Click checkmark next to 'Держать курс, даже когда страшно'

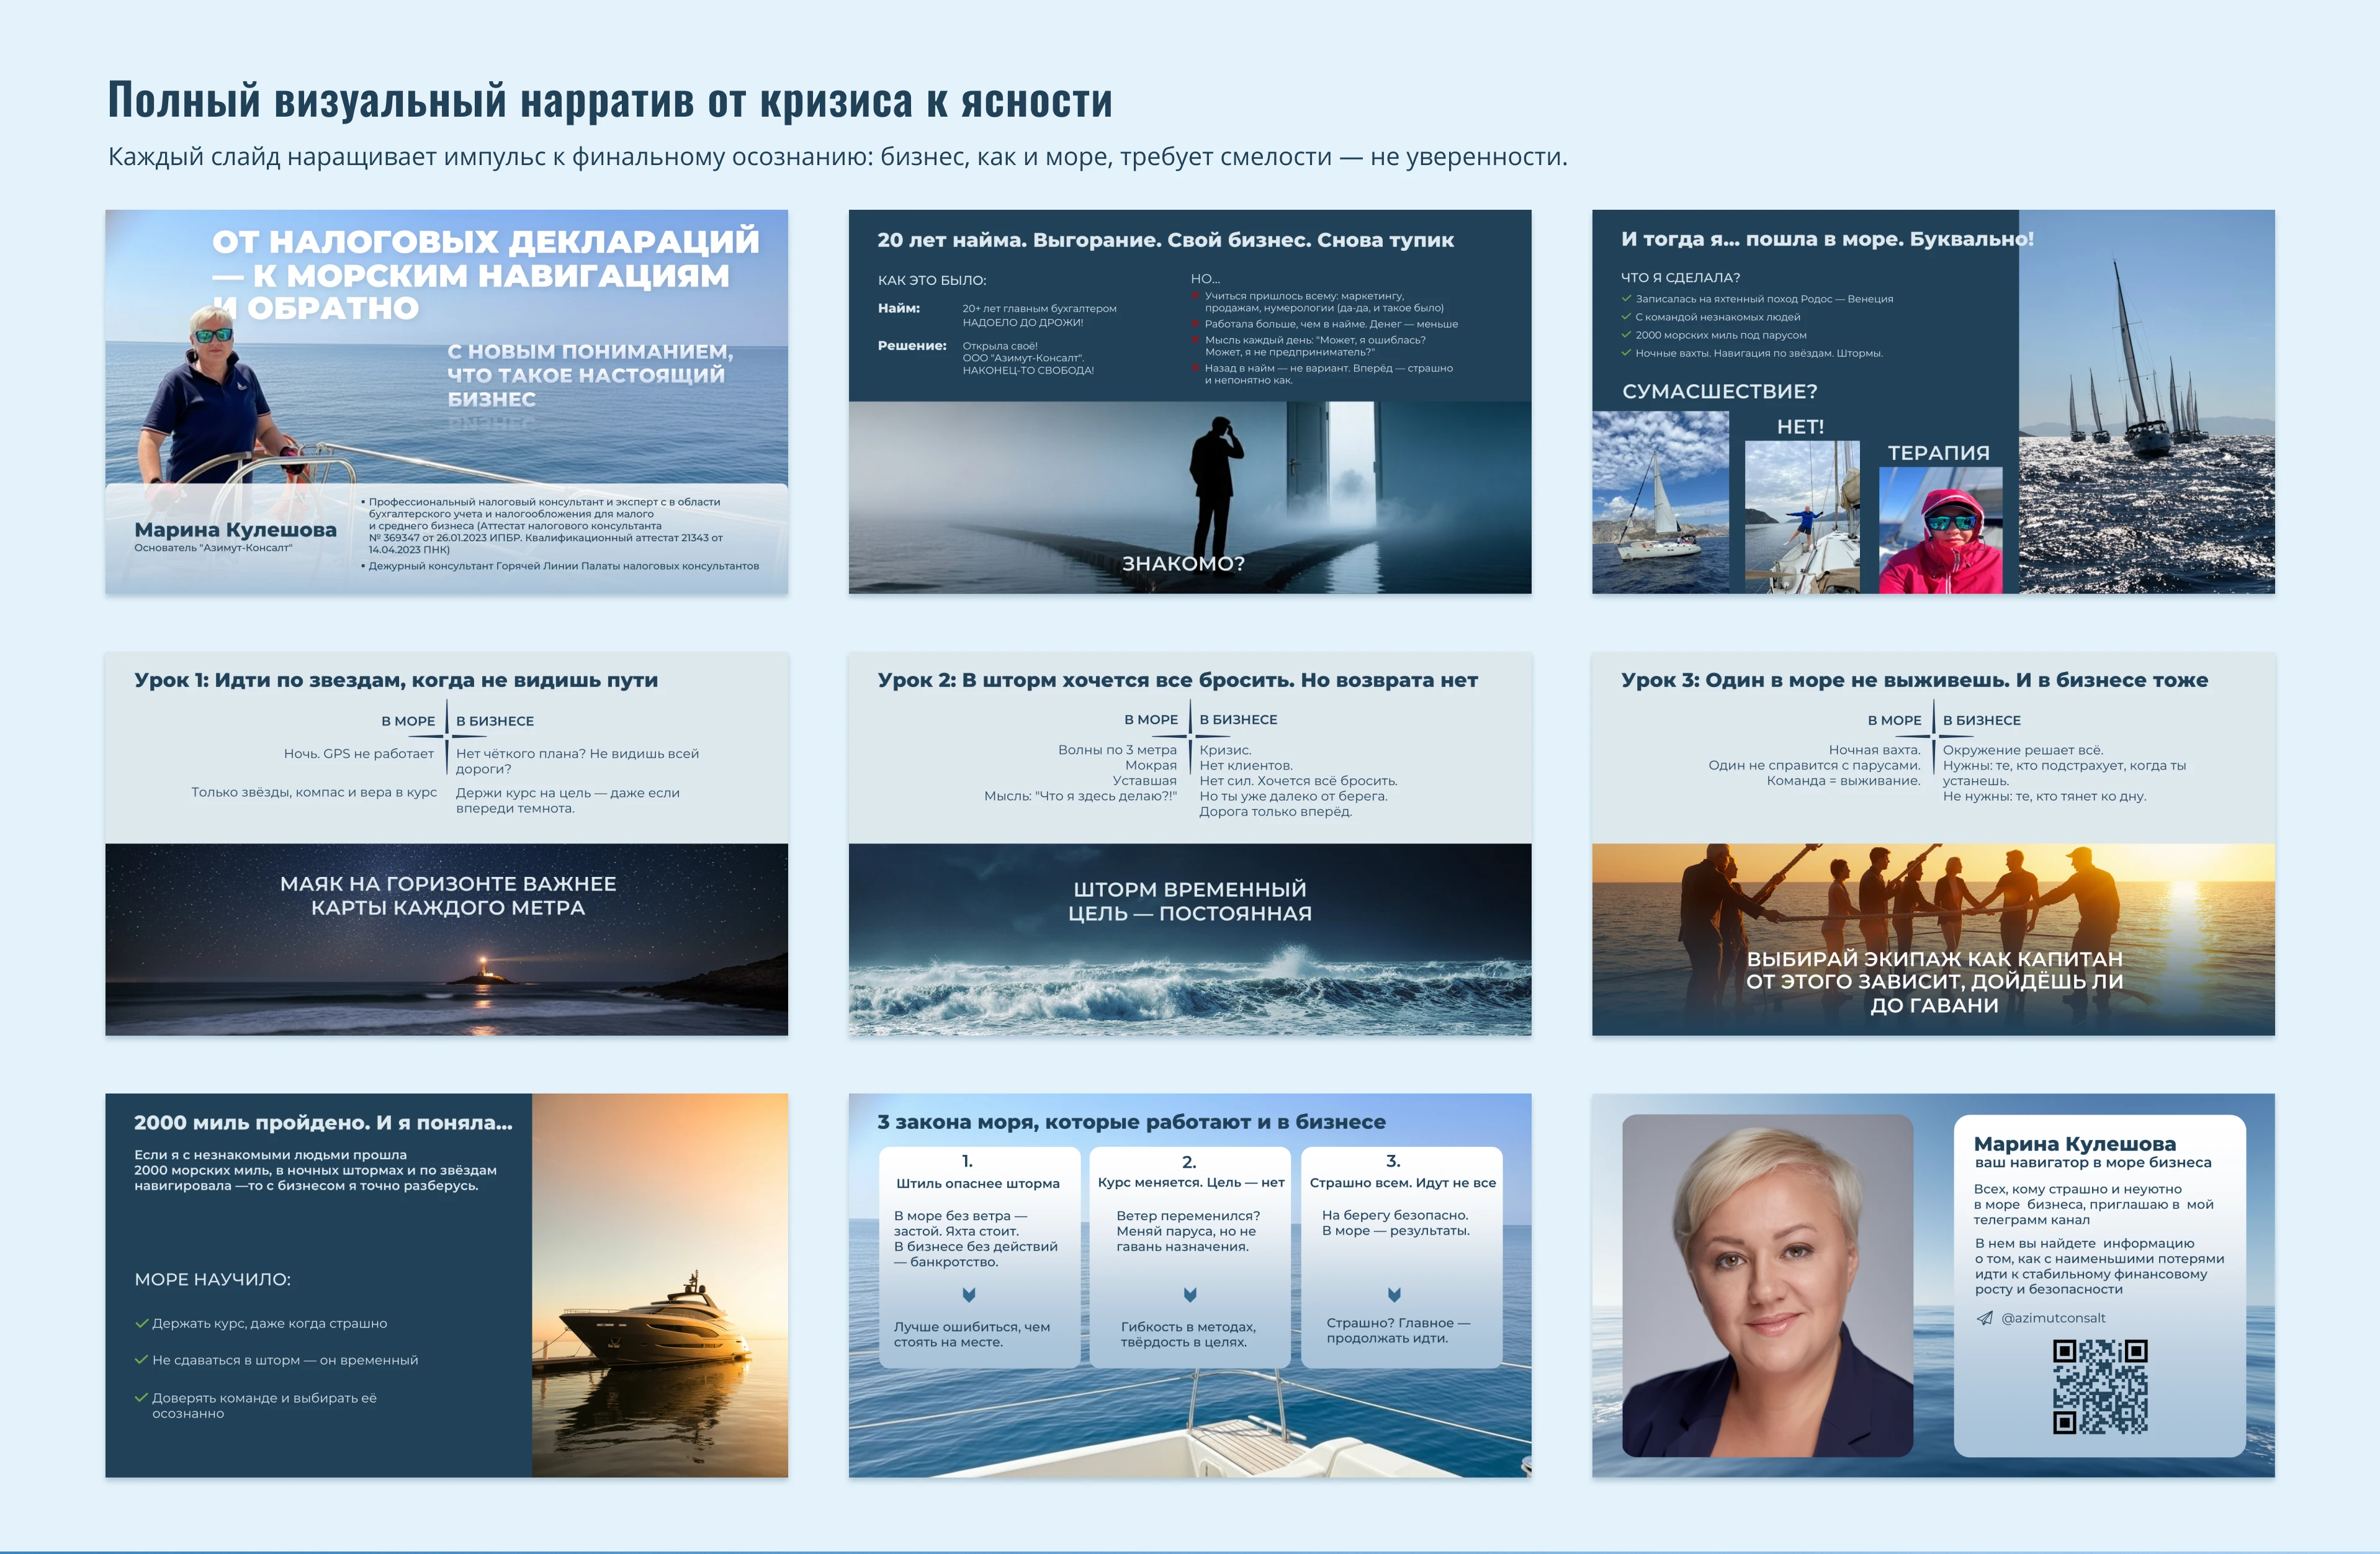[141, 1323]
